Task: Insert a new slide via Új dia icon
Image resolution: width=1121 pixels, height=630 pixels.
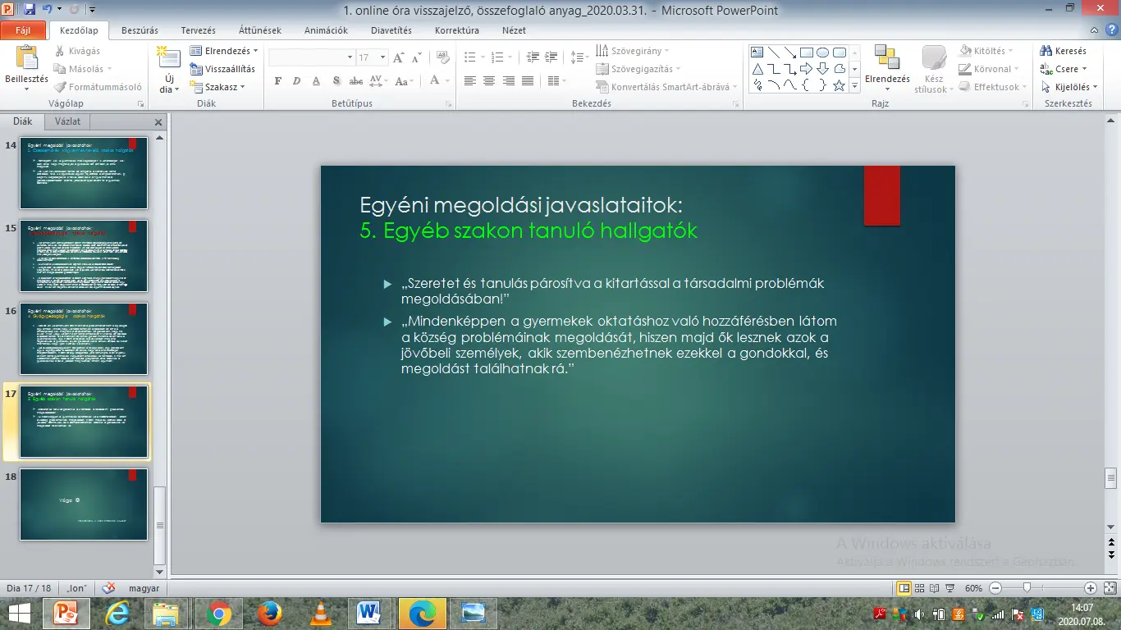Action: pos(168,59)
